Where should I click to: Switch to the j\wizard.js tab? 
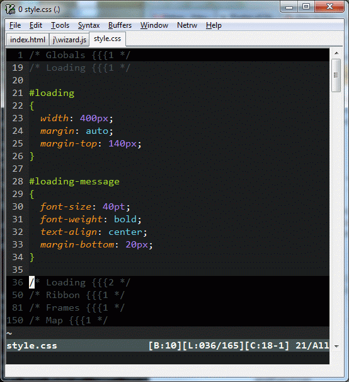(x=69, y=40)
